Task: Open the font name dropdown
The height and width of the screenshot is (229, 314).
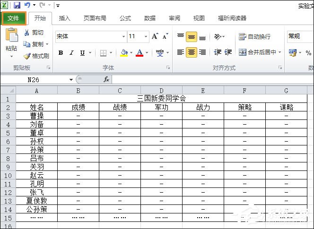Action: pyautogui.click(x=123, y=36)
